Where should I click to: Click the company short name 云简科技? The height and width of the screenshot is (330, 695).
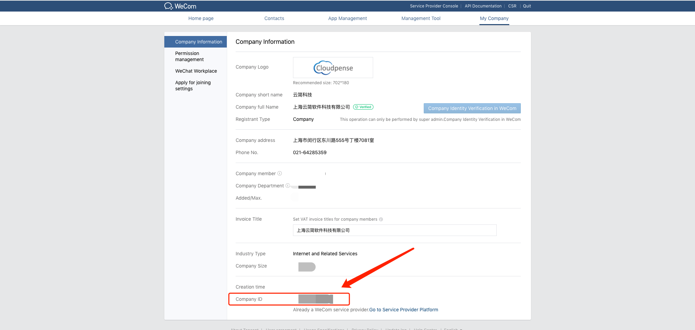(303, 95)
